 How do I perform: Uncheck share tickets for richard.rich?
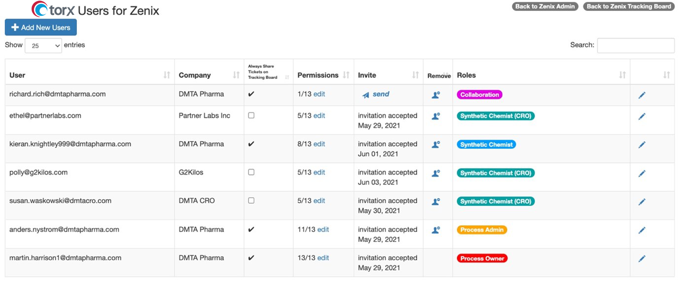251,94
